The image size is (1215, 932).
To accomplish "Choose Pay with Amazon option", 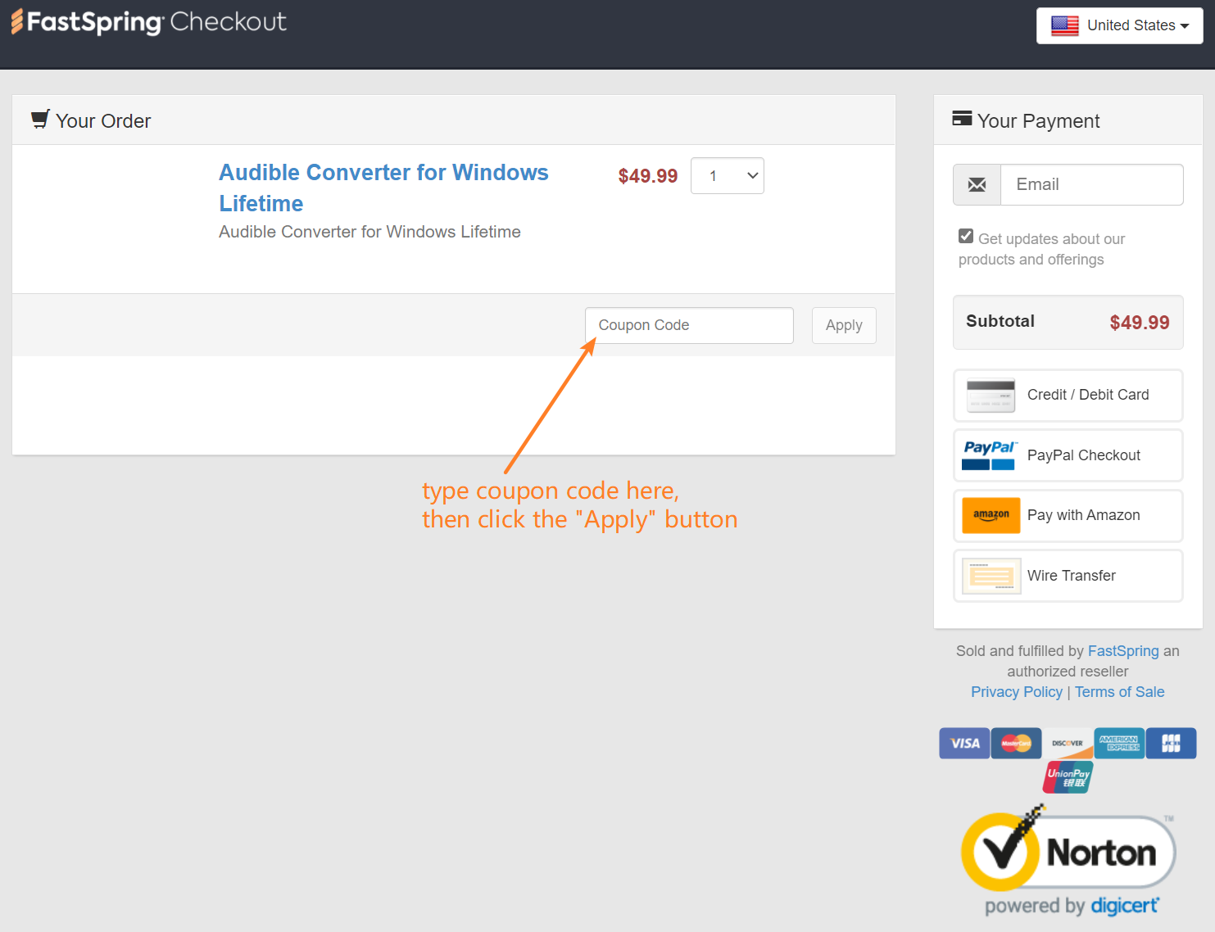I will [x=1068, y=516].
